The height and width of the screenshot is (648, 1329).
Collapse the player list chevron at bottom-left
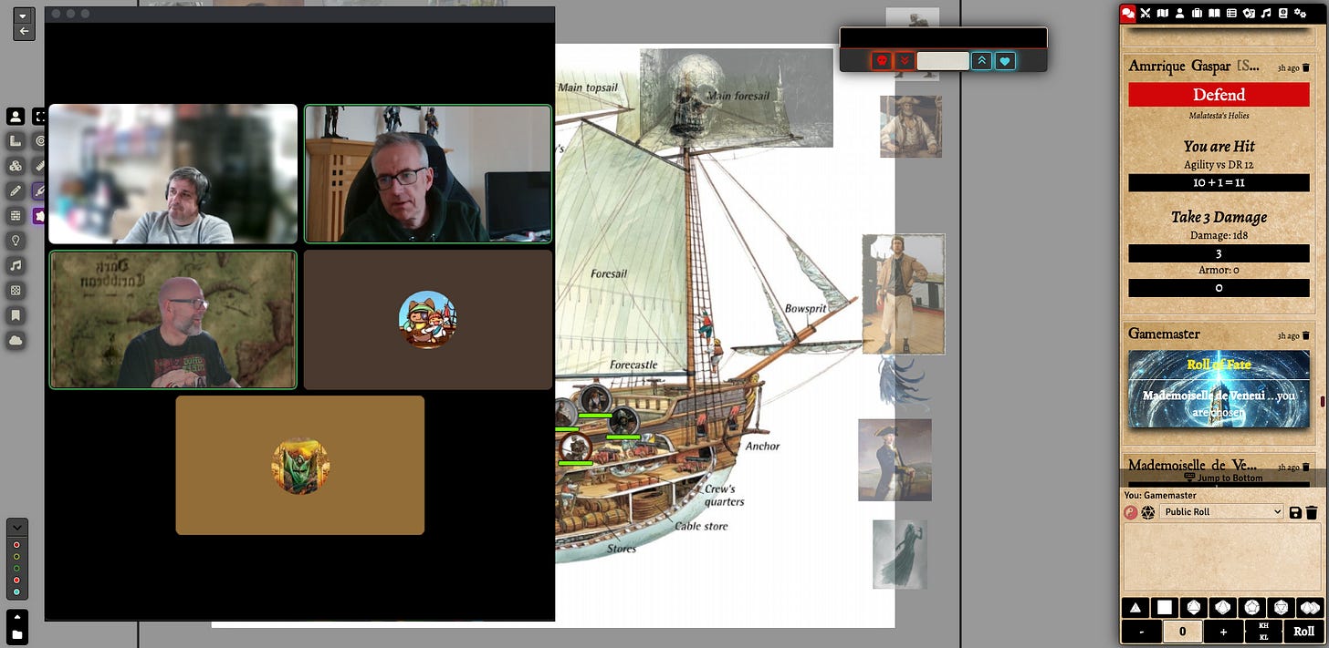(16, 526)
